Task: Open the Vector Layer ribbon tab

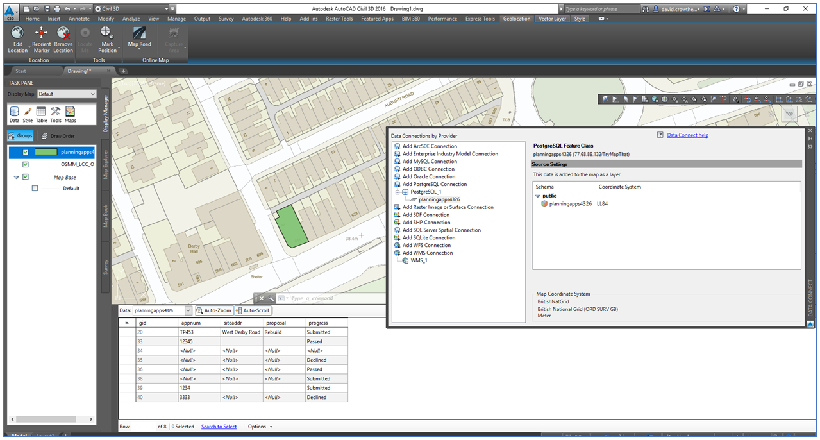Action: (x=552, y=19)
